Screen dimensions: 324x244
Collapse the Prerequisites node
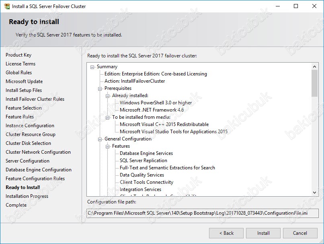coord(100,89)
